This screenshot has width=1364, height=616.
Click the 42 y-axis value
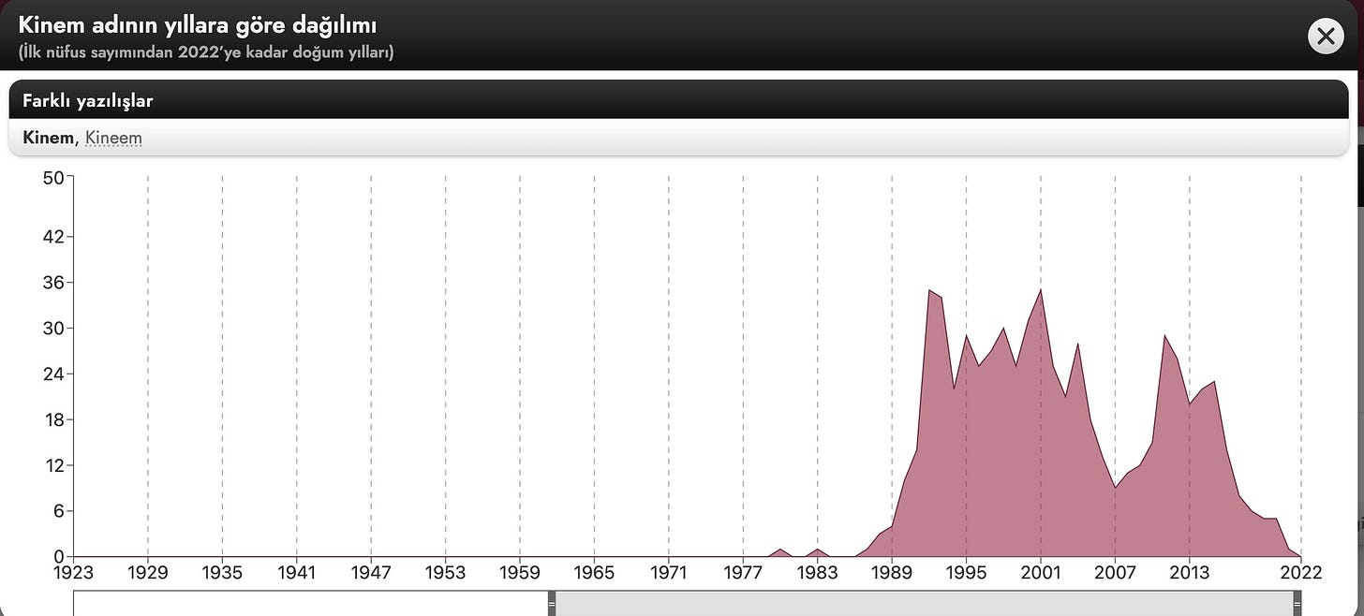(x=53, y=237)
